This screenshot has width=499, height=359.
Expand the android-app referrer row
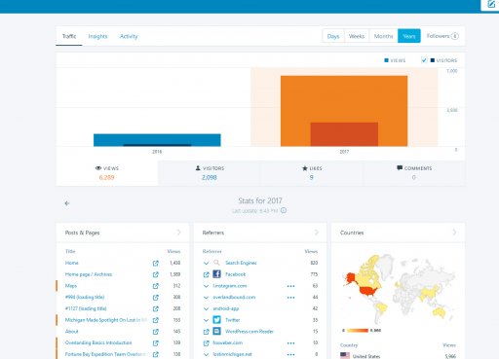coord(206,308)
